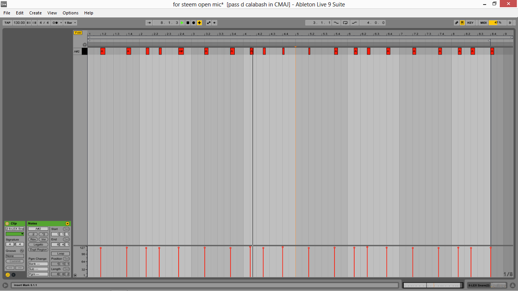Click the Dupl.Region button
518x291 pixels.
click(x=38, y=249)
